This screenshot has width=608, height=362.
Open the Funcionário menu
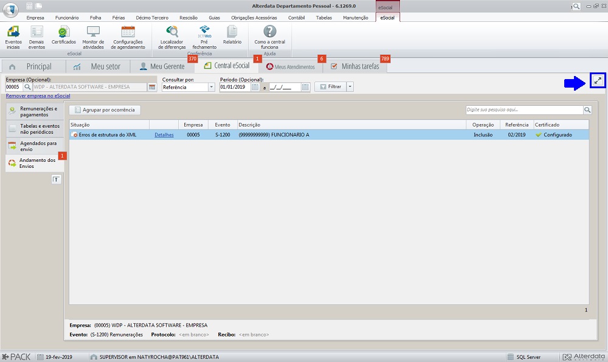point(67,18)
